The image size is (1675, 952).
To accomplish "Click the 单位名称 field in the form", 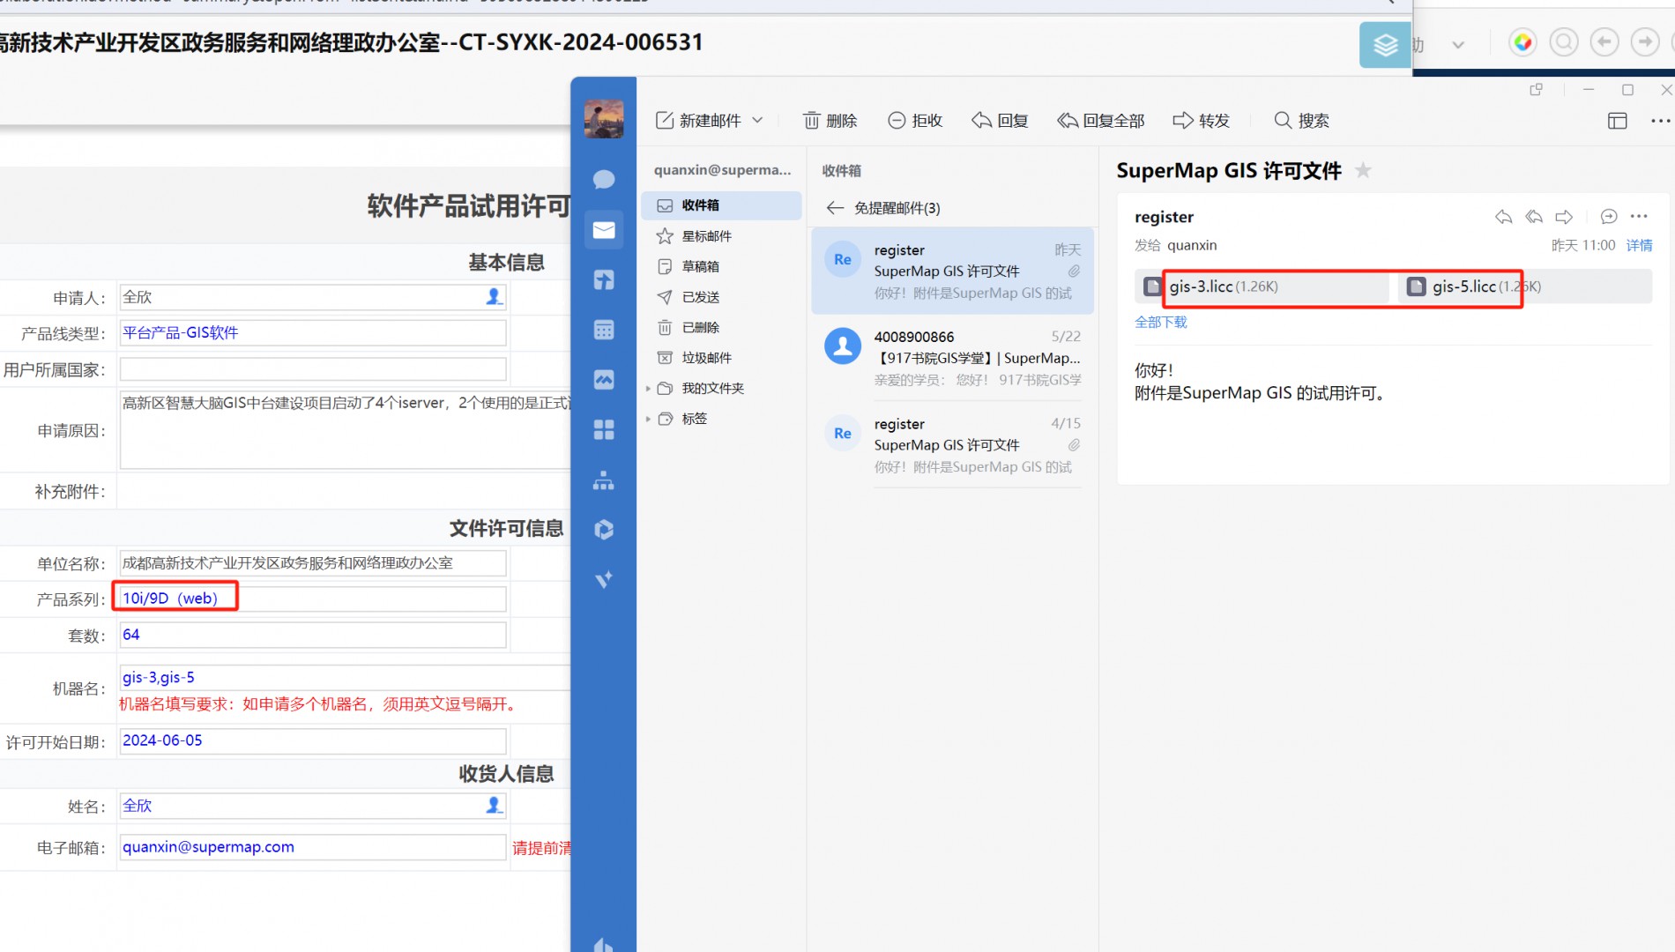I will coord(313,563).
